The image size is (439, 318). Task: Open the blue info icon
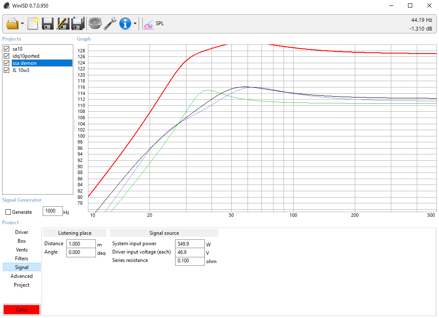click(125, 23)
